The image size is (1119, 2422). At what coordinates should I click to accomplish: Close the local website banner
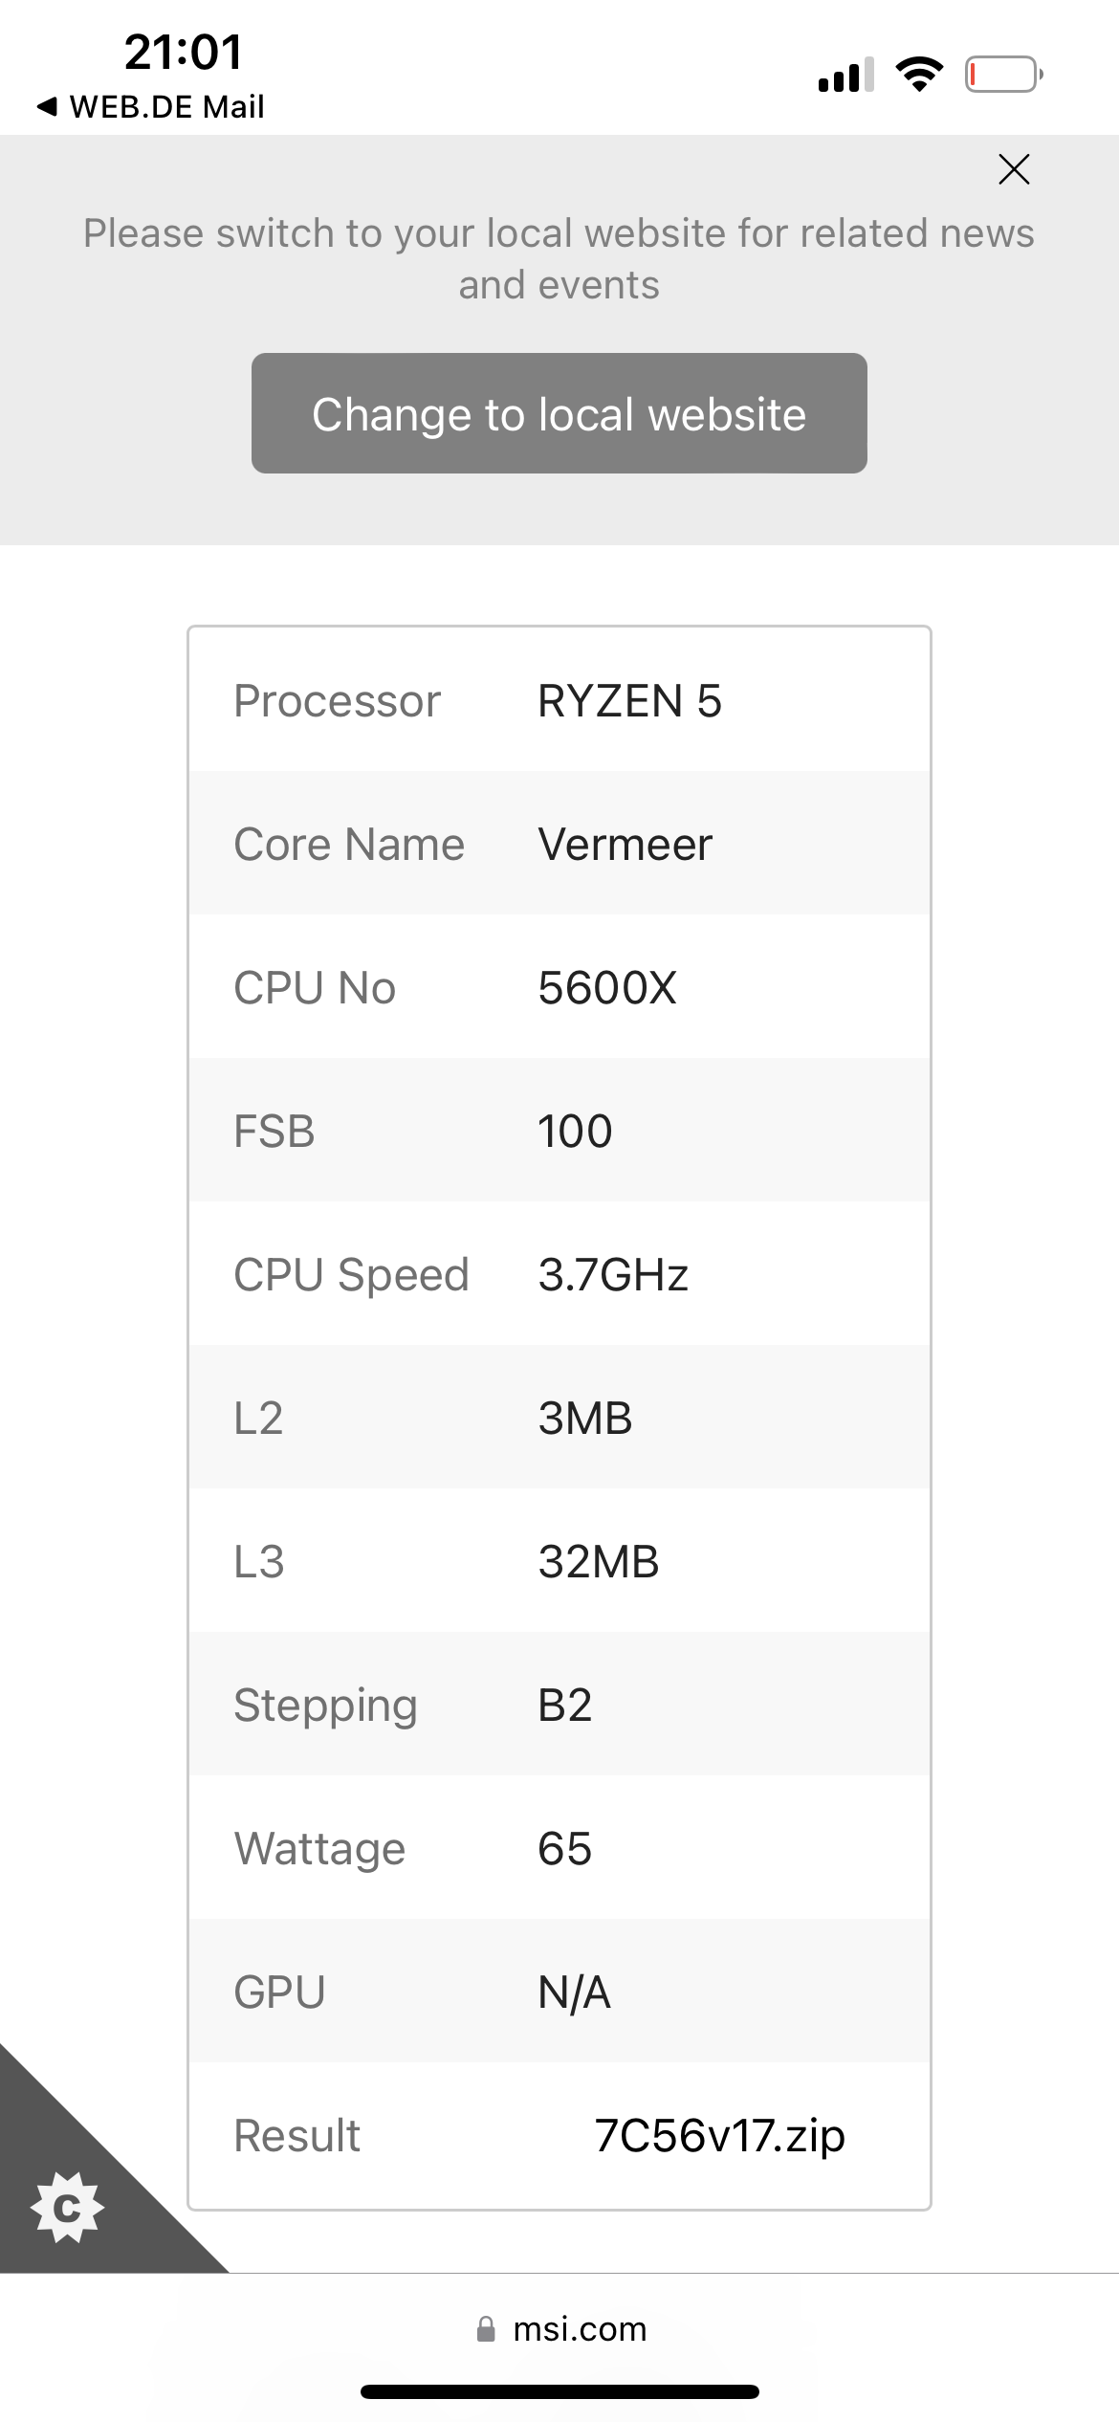[x=1014, y=169]
